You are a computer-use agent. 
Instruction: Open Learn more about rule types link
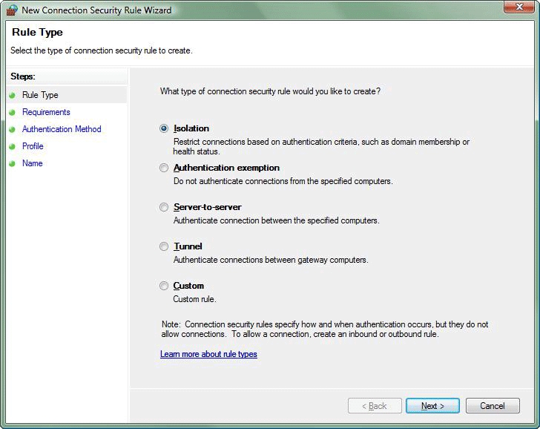coord(208,354)
